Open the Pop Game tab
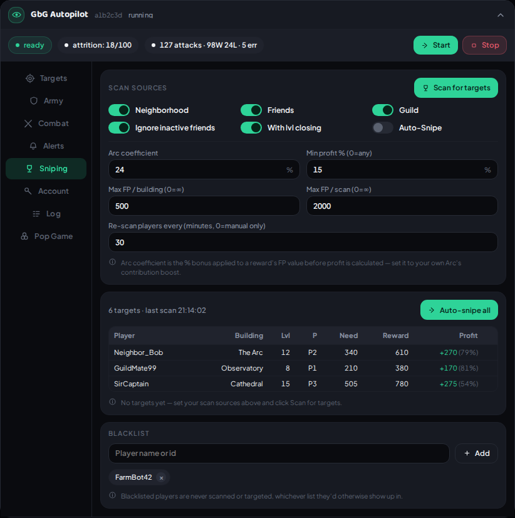Screen dimensions: 515x518 46,236
